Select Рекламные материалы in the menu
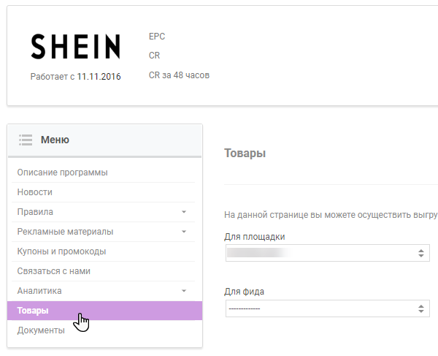This screenshot has width=438, height=356. [x=65, y=232]
